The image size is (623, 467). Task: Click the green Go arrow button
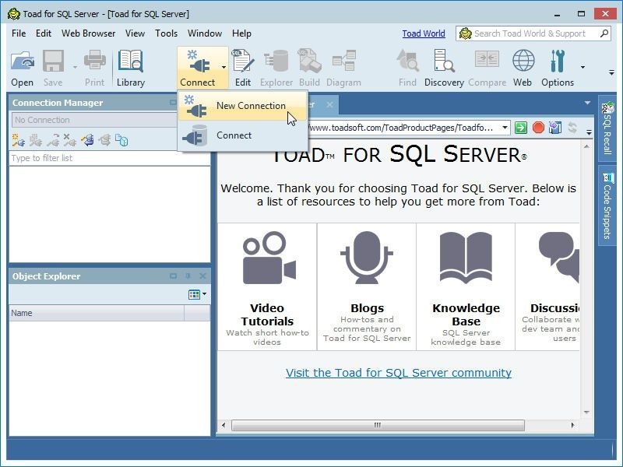[520, 128]
